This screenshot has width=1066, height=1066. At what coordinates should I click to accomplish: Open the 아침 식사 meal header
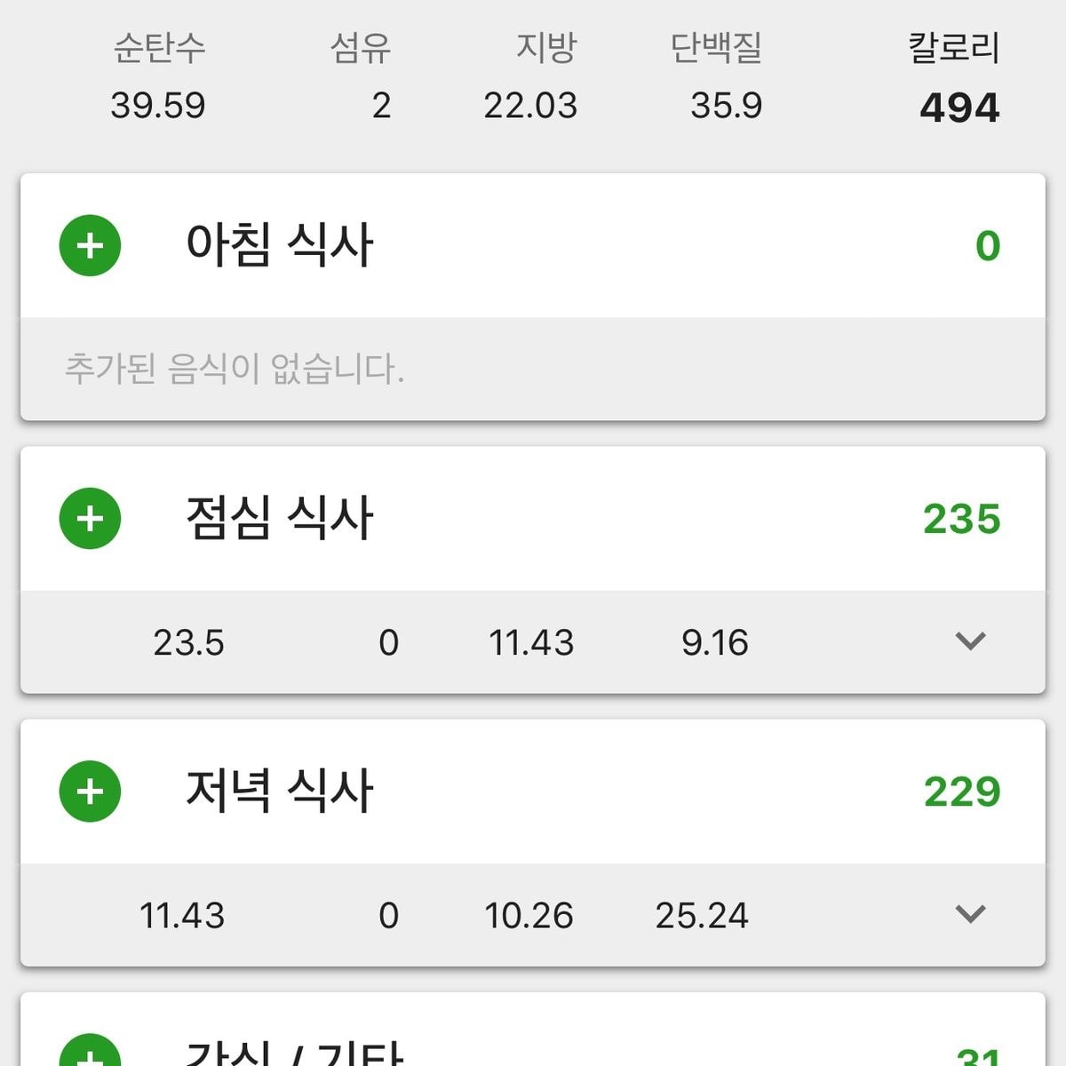coord(279,245)
